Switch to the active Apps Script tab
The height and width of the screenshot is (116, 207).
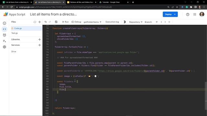49,2
